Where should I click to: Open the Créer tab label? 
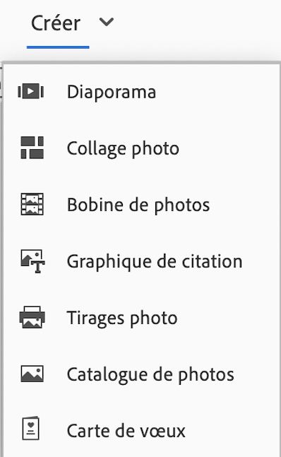(x=56, y=23)
